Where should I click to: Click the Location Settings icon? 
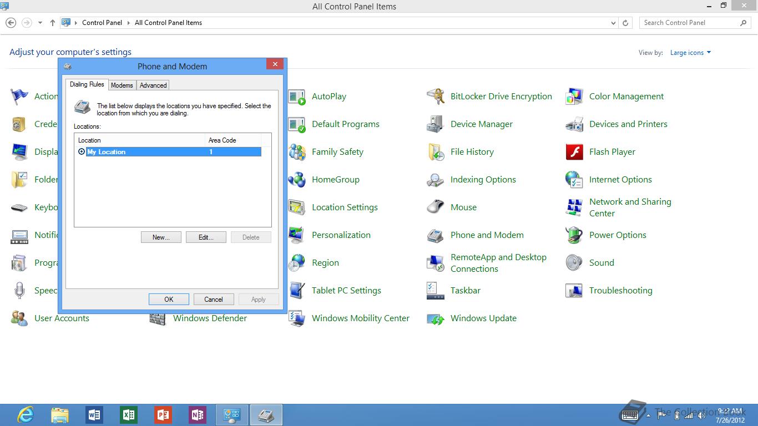click(x=297, y=207)
